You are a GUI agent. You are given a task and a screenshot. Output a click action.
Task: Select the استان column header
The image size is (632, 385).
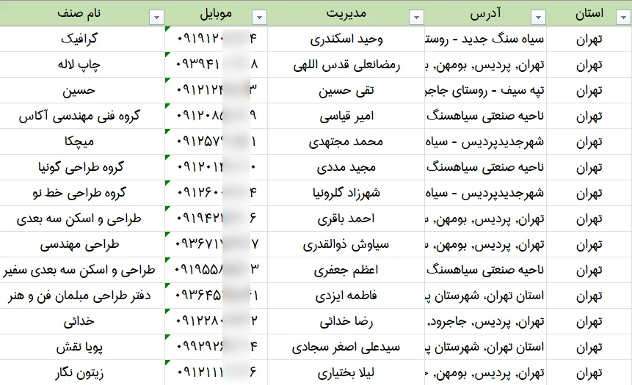[x=589, y=13]
